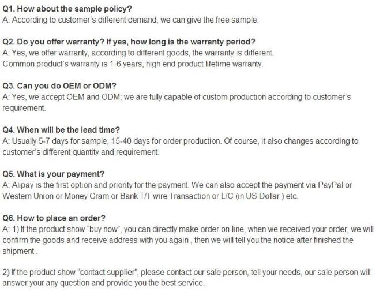This screenshot has height=291, width=375.
Task: Click the 'Yes, we offer warranty' answer line
Action: coord(138,53)
